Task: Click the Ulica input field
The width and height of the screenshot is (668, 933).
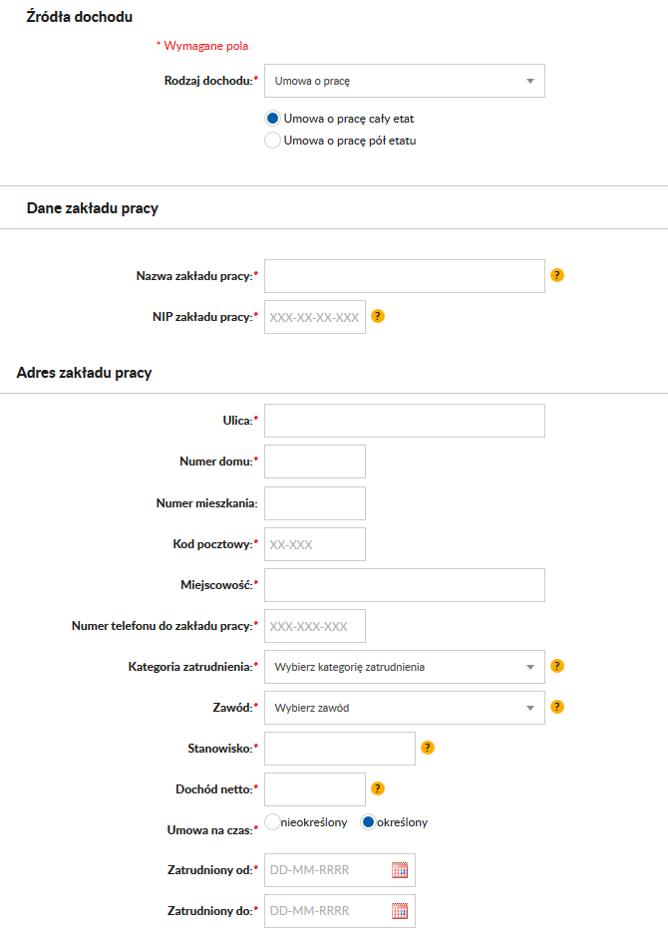Action: (404, 421)
